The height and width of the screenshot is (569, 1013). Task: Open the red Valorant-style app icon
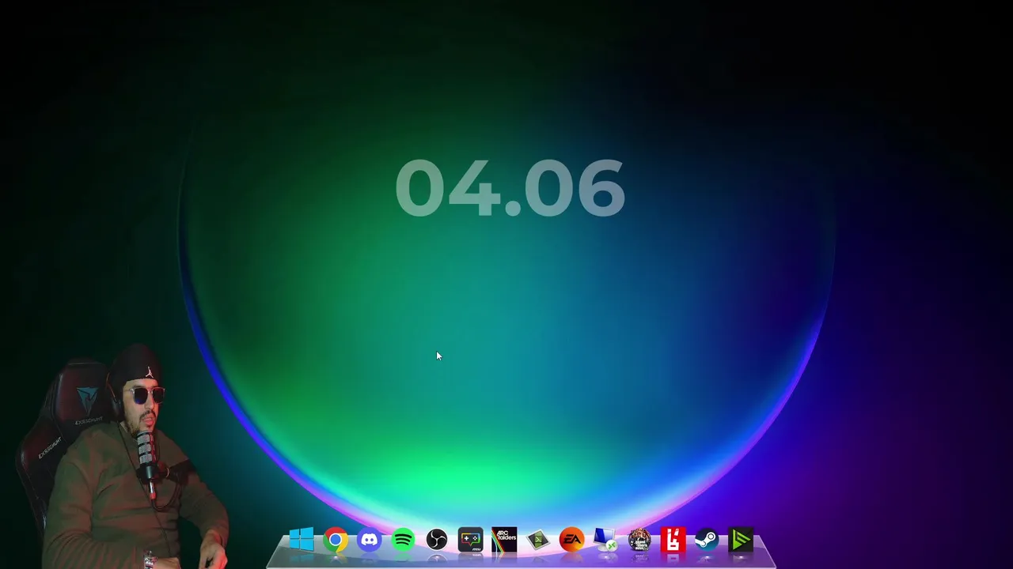pos(673,541)
